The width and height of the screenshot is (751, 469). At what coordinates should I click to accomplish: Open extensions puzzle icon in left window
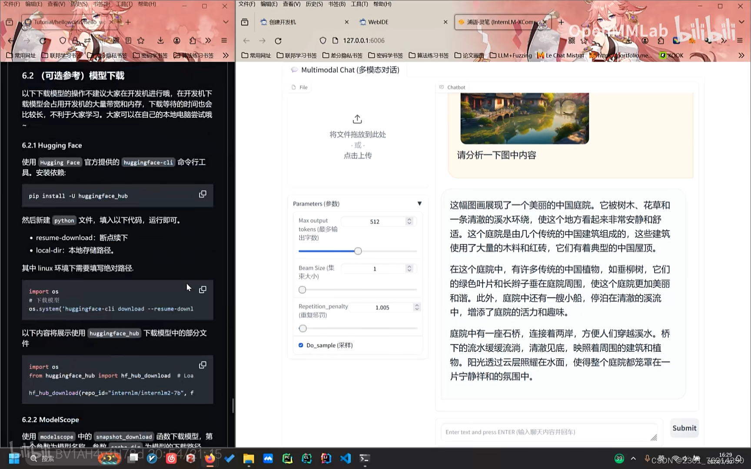tap(193, 40)
